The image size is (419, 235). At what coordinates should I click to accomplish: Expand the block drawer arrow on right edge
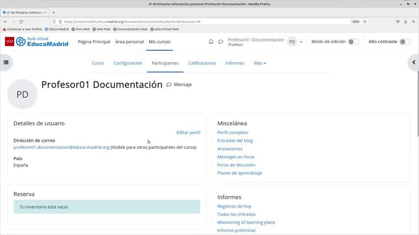point(414,62)
